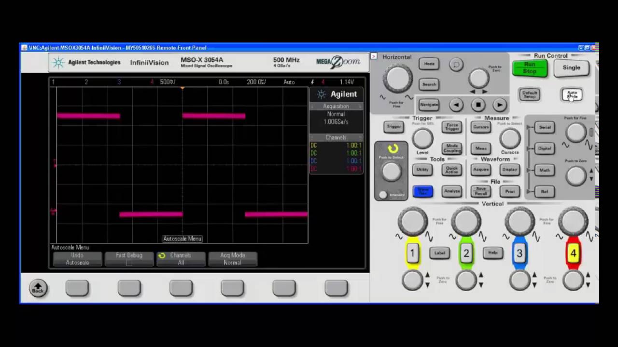Click the Serial button

coord(545,127)
